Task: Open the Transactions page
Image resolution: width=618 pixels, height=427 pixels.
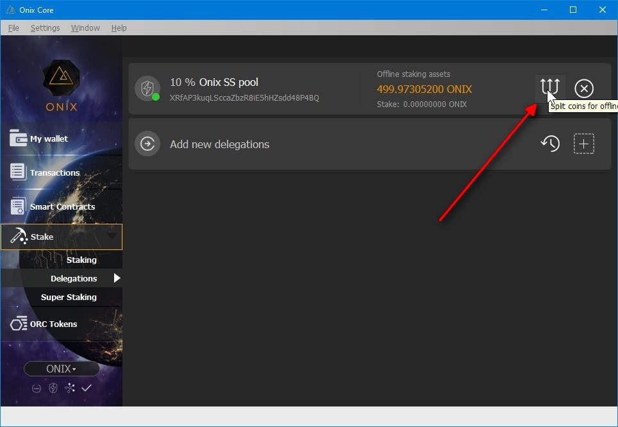Action: point(62,172)
